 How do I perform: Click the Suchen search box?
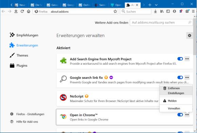click(136, 12)
